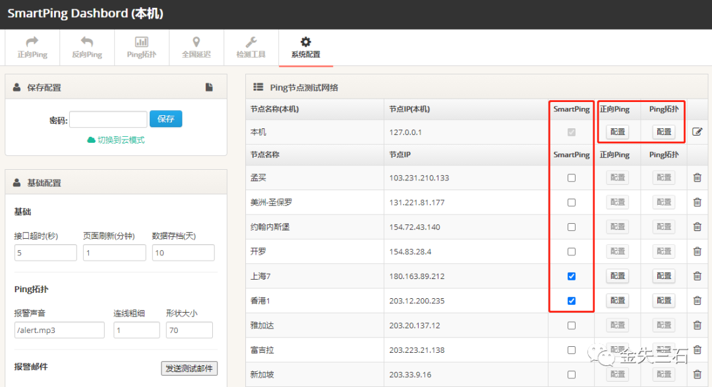Click the 配置 button in 香港1's 正向Ping column
Viewport: 712px width, 387px height.
617,300
